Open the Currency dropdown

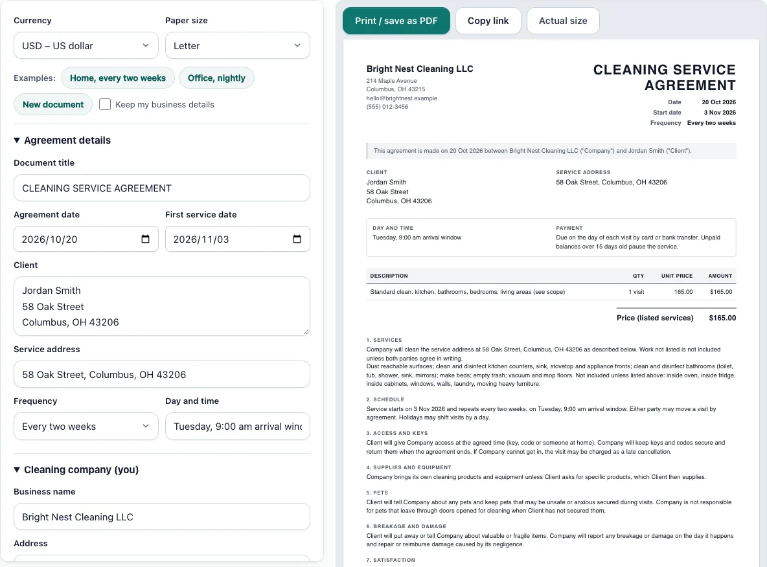pos(86,45)
